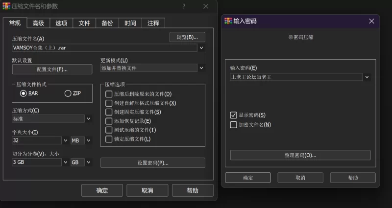Click the password field containing 上老王论坛当老王

pos(296,77)
